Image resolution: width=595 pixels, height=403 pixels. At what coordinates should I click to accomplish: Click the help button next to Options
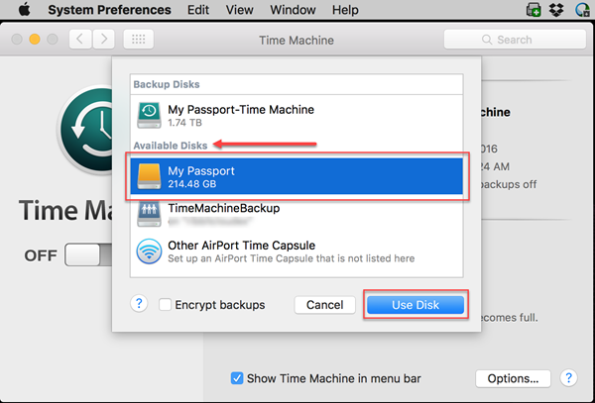click(568, 377)
